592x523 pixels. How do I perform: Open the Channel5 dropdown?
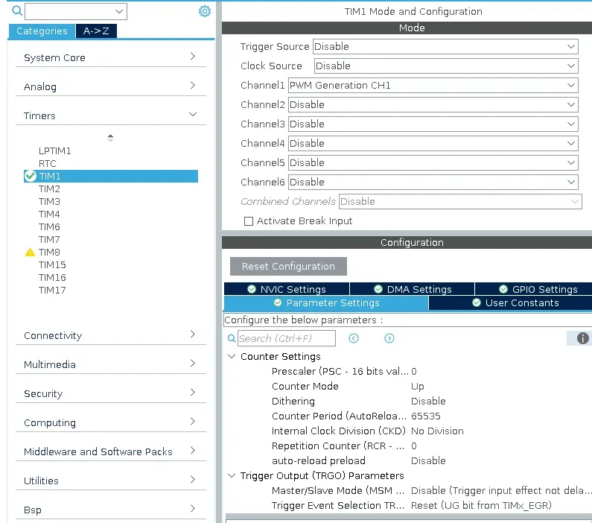coord(433,162)
